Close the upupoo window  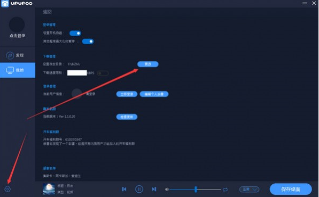(314, 3)
